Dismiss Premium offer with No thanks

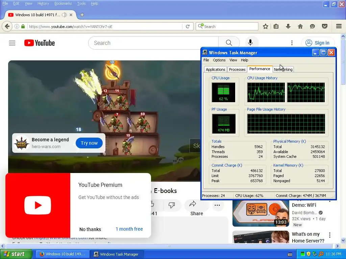pyautogui.click(x=90, y=229)
